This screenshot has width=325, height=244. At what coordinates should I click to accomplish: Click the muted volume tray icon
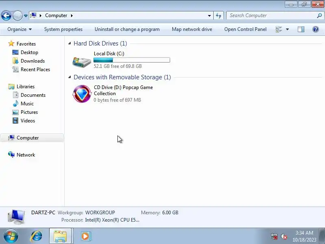284,236
